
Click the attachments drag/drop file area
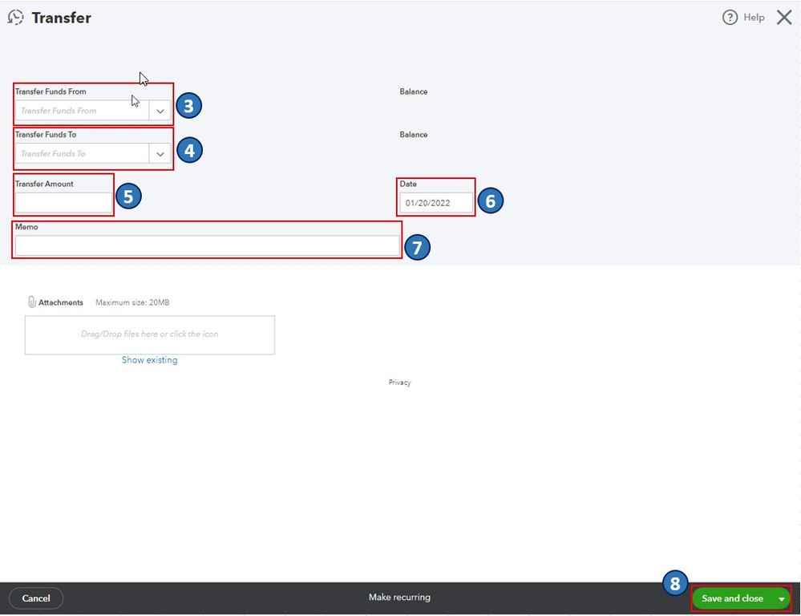tap(150, 334)
